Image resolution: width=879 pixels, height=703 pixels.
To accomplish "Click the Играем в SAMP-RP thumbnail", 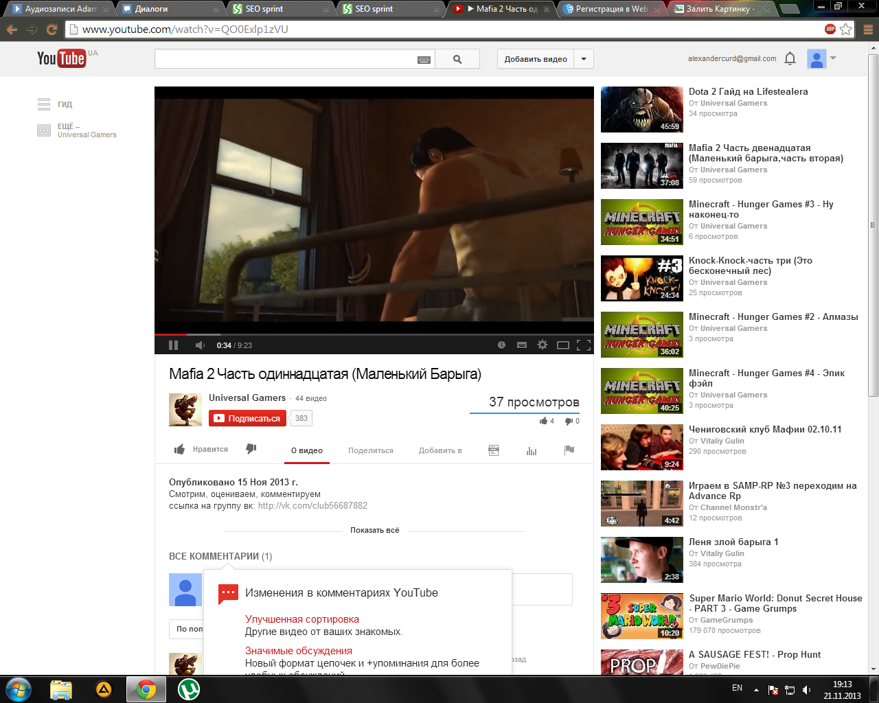I will (x=642, y=503).
